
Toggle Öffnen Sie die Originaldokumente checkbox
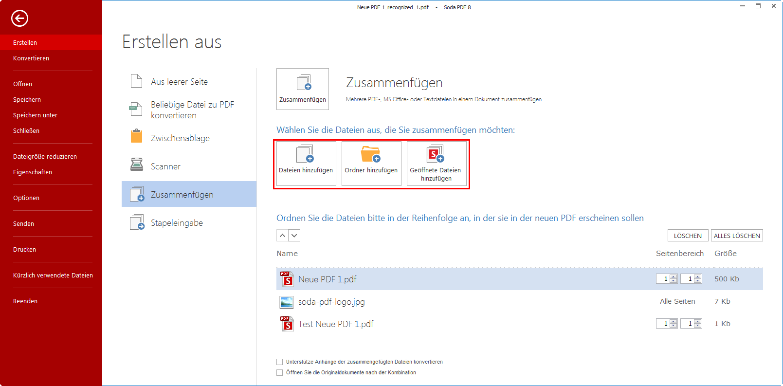280,373
